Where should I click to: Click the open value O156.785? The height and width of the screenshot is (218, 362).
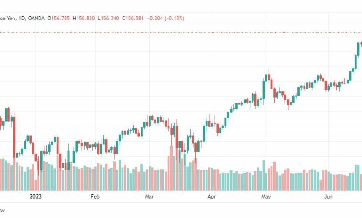58,18
